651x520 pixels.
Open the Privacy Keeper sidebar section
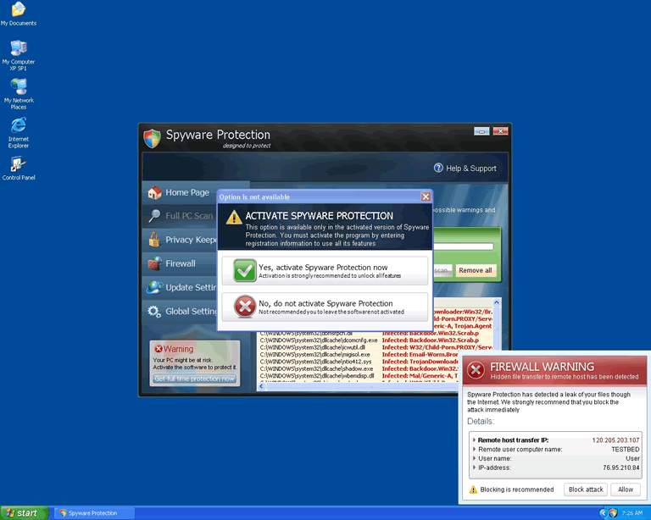tap(180, 240)
